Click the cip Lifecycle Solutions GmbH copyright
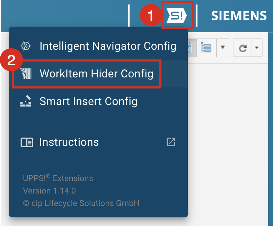273x226 pixels. point(81,203)
